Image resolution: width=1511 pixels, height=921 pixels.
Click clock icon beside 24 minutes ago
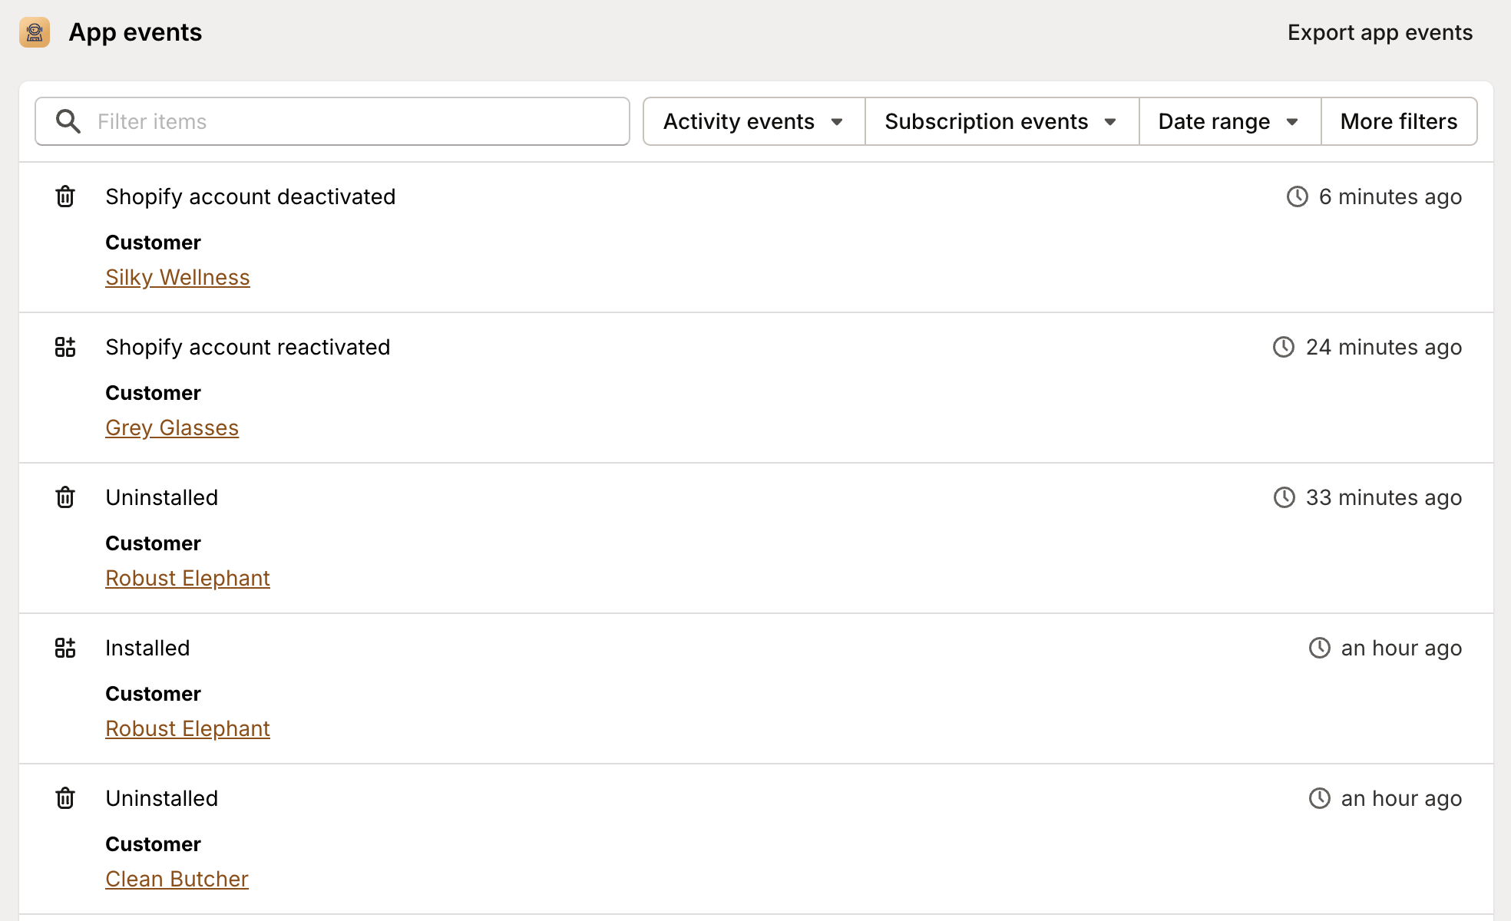[1284, 347]
